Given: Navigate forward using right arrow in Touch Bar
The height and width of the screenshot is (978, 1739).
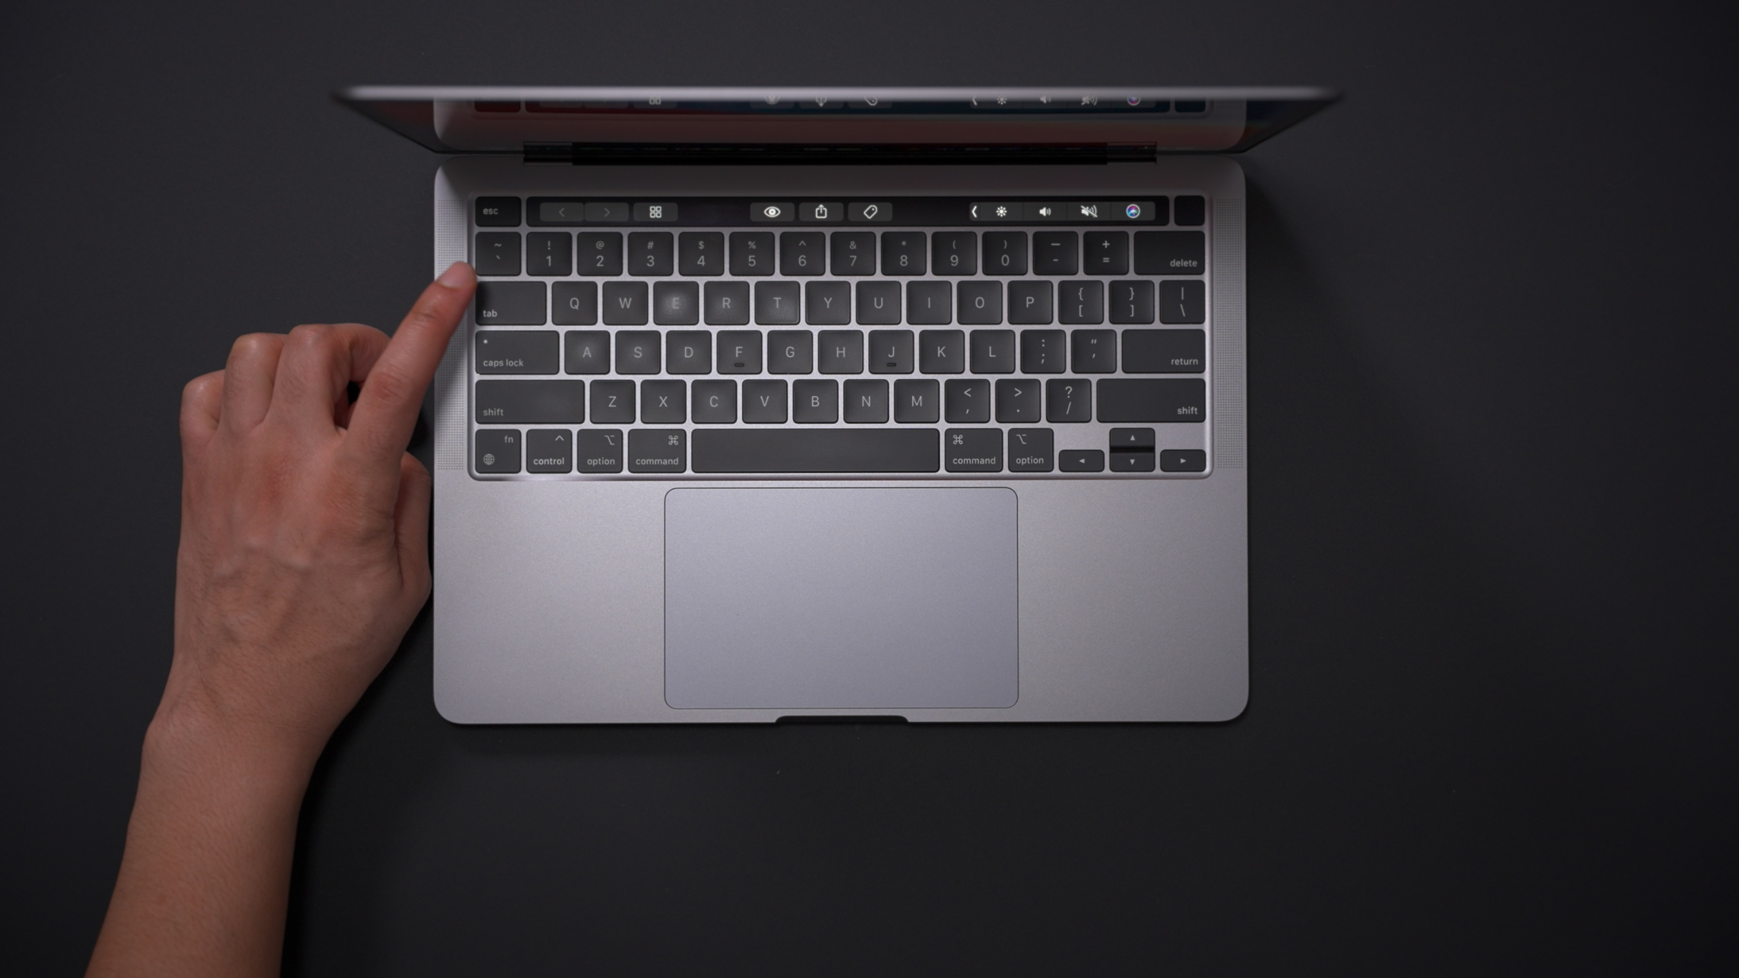Looking at the screenshot, I should pyautogui.click(x=605, y=211).
